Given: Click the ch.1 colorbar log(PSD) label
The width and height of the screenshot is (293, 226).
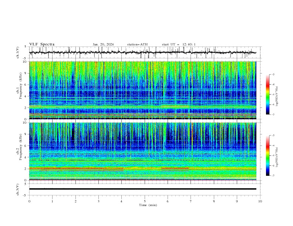Looking at the screenshot, I should [277, 96].
